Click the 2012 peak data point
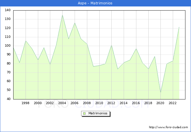 111,45
